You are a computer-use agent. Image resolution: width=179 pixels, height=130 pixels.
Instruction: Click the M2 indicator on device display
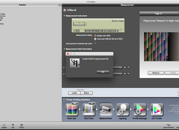pyautogui.click(x=100, y=31)
